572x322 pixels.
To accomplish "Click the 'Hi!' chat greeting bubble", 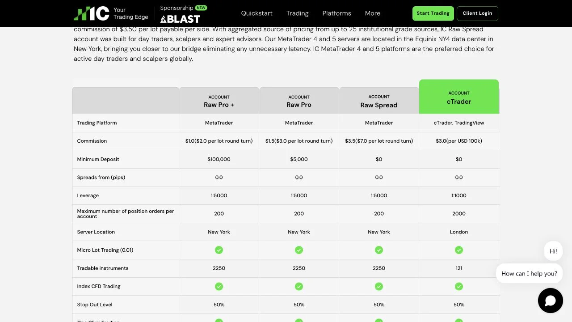I will [x=553, y=251].
